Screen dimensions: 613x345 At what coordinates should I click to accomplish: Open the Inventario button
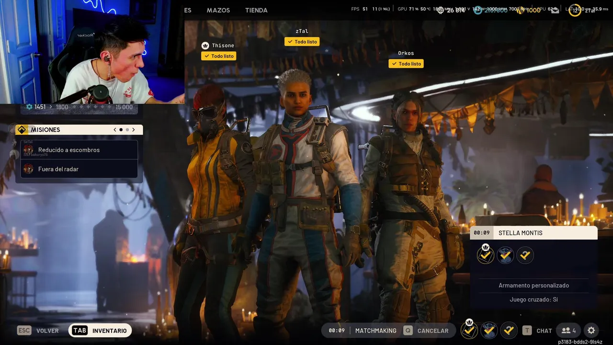pyautogui.click(x=100, y=331)
